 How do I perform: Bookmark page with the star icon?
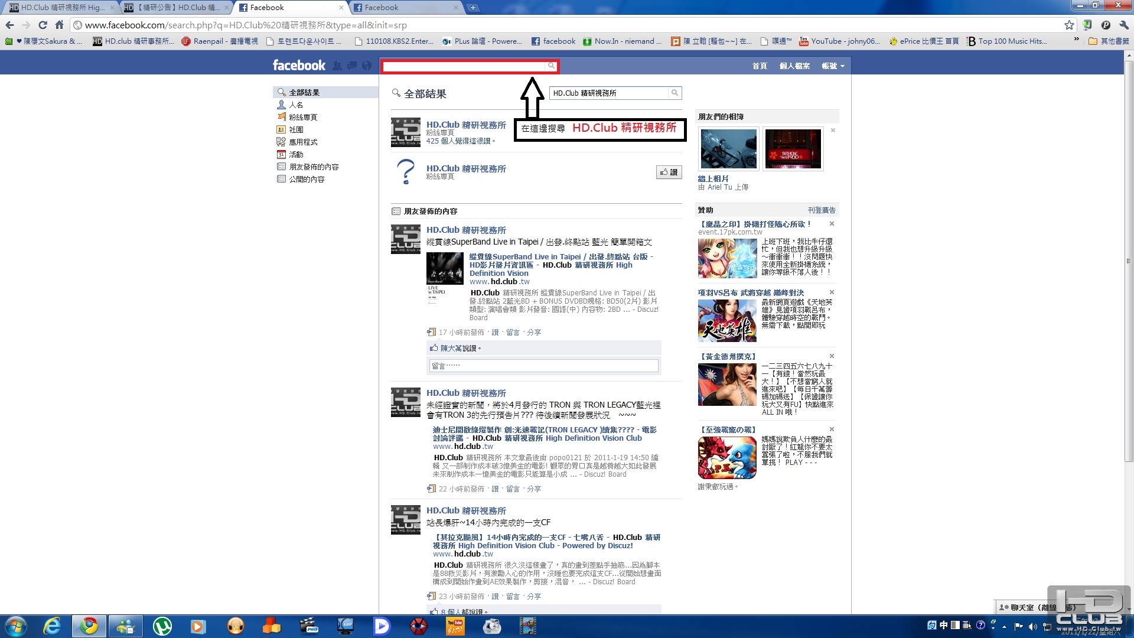[1069, 25]
